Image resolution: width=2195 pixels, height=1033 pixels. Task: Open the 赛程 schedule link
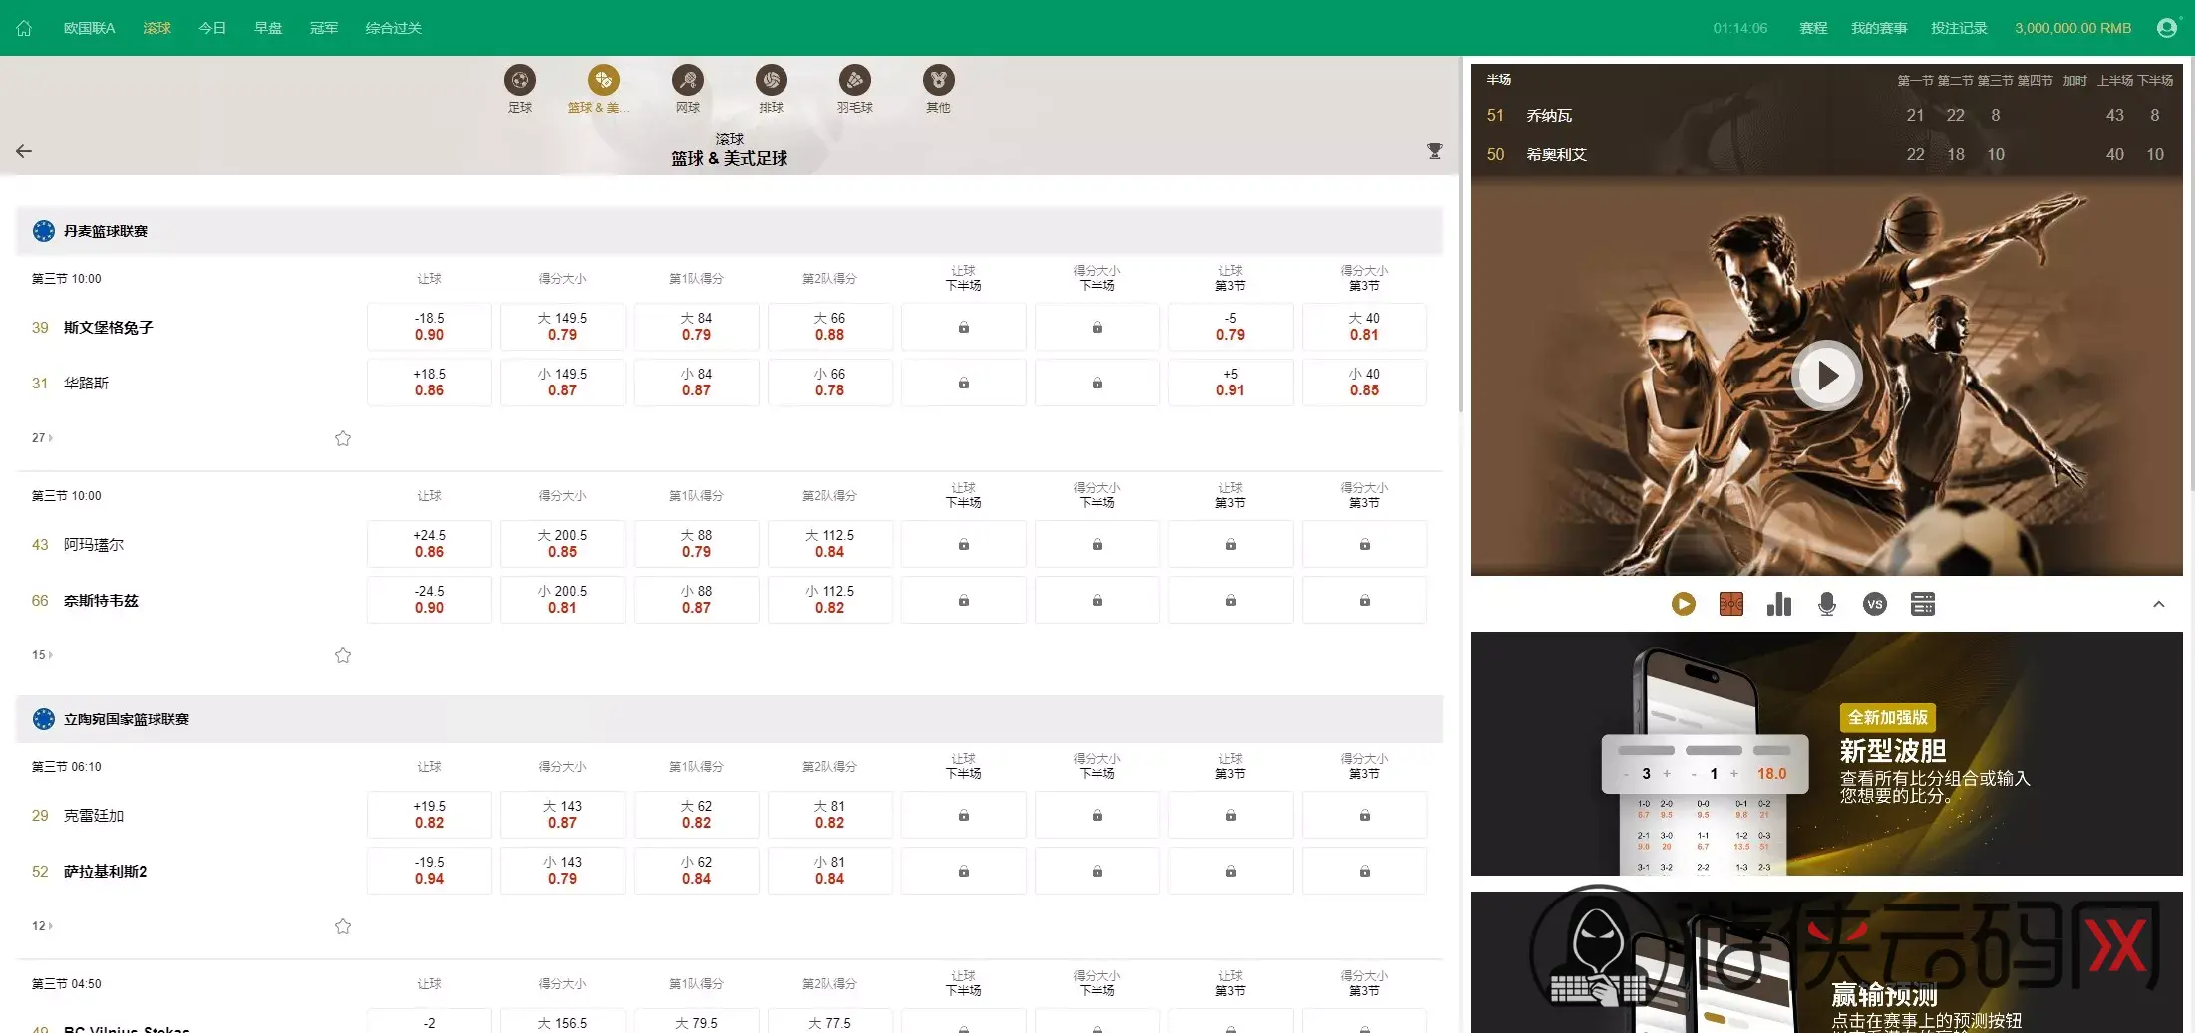pyautogui.click(x=1813, y=28)
